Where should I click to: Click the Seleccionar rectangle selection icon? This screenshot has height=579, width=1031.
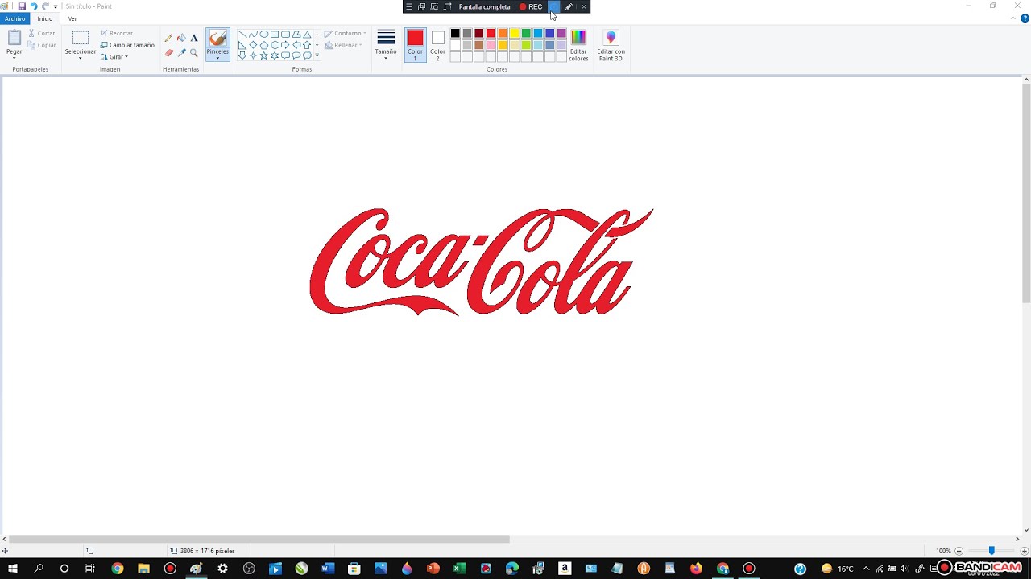(x=81, y=38)
